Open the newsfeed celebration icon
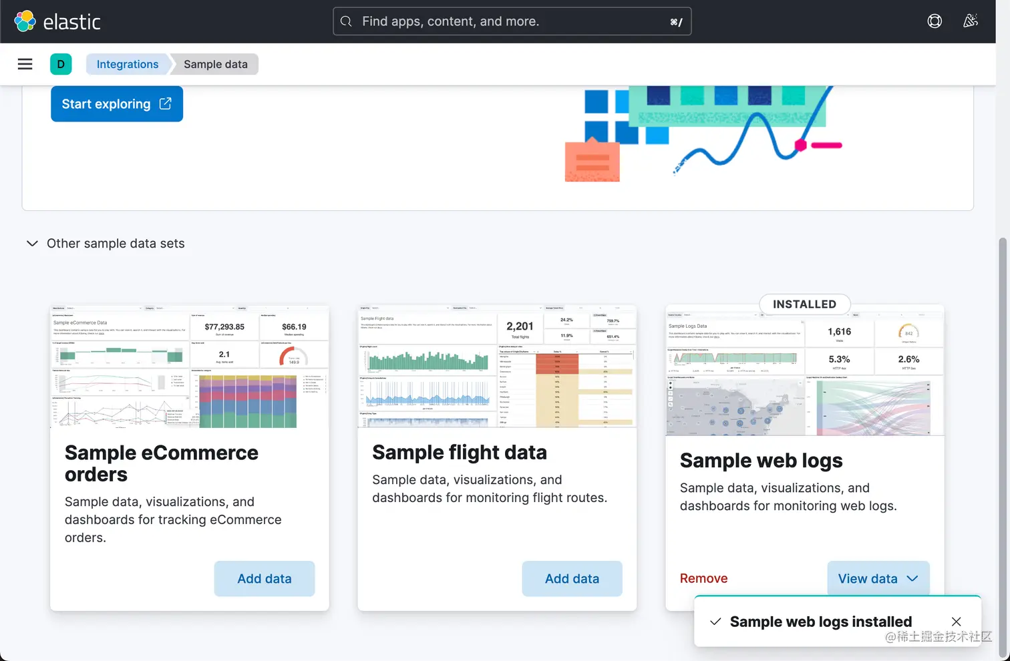 [x=971, y=21]
